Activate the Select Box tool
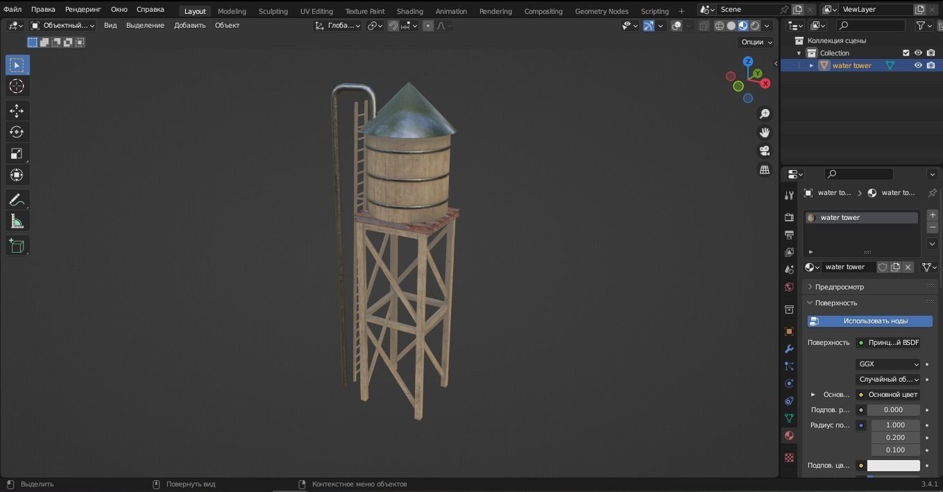Viewport: 943px width, 492px height. (x=17, y=65)
